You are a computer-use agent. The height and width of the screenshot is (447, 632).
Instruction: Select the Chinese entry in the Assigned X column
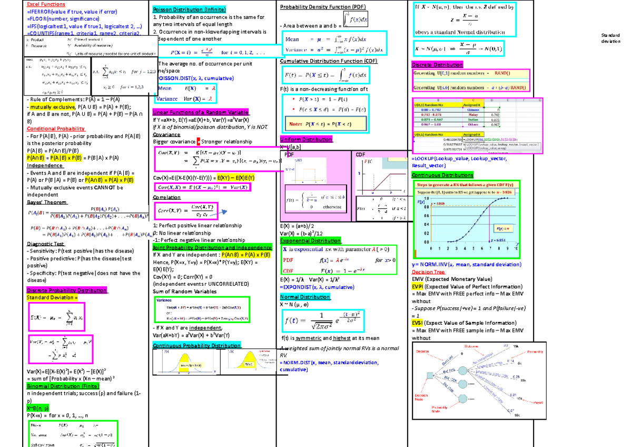pyautogui.click(x=472, y=110)
